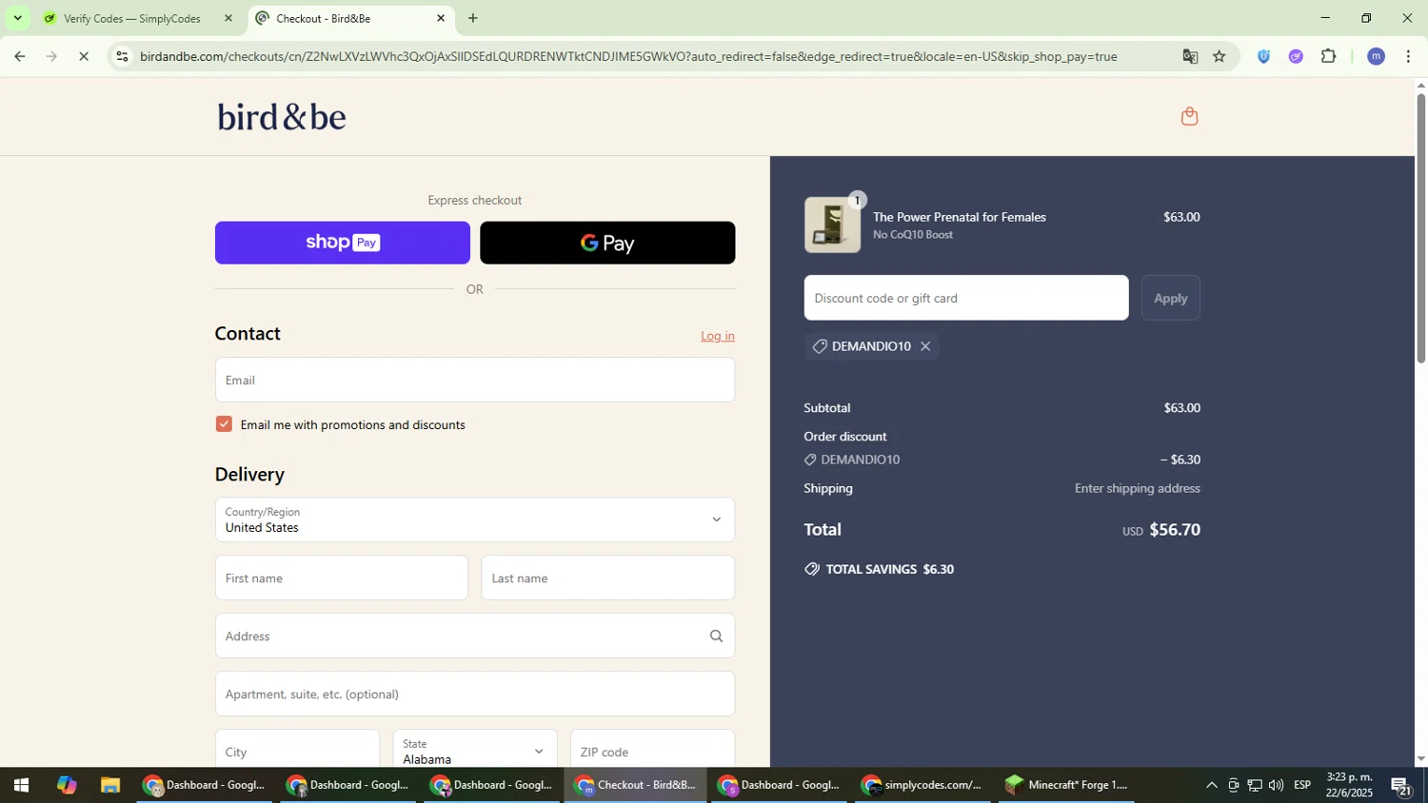Click TOTAL SAVINGS $6.30 text

coord(890,570)
